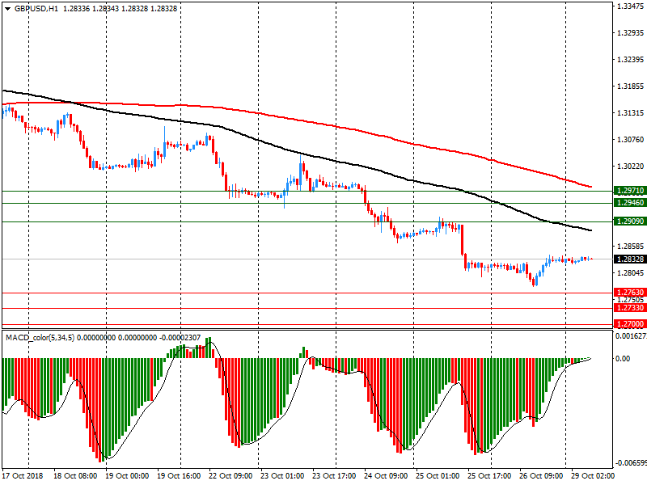Click the 29 Oct 02:00 time label

point(593,476)
